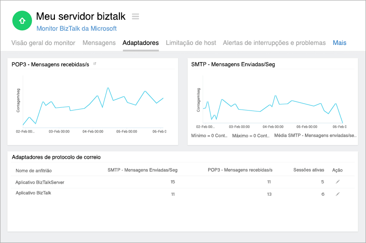
Task: Click 04-Feb 00:00 label on POP3 chart
Action: pyautogui.click(x=93, y=132)
